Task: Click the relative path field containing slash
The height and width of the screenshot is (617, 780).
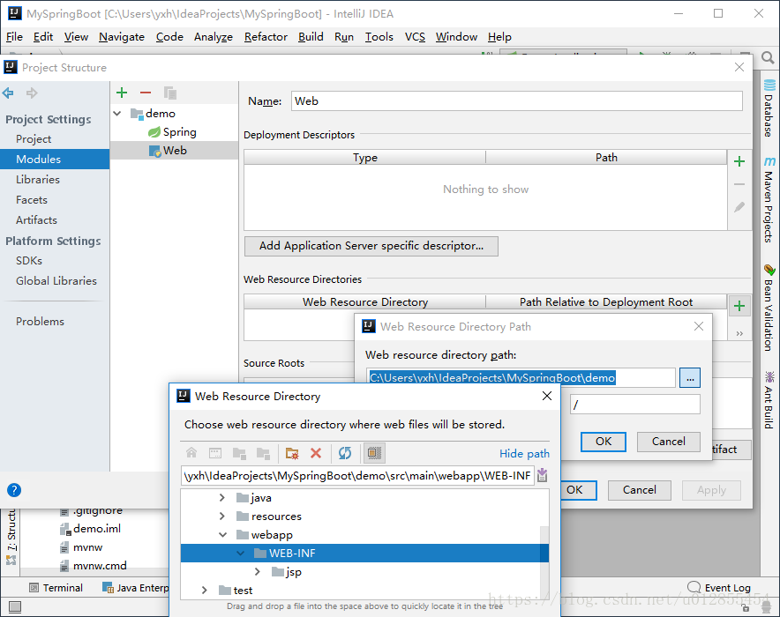Action: 635,405
